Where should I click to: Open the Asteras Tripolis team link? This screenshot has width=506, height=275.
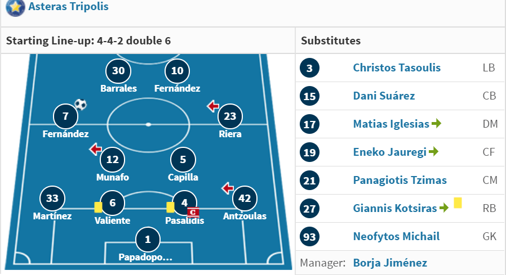tap(68, 6)
